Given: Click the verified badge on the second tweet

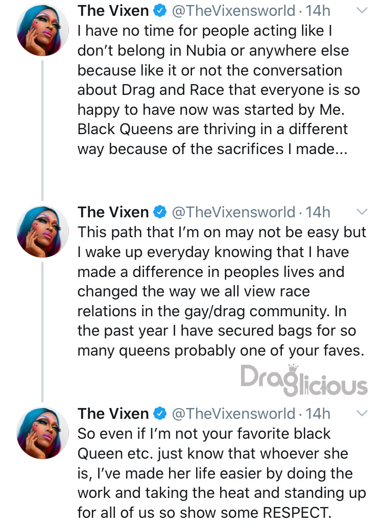Looking at the screenshot, I should 160,212.
